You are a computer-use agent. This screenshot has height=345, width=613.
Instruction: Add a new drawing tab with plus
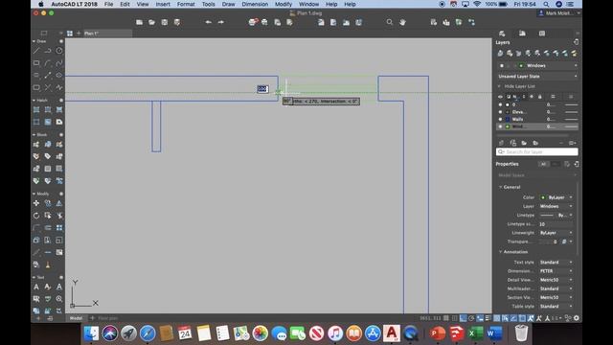(x=79, y=34)
